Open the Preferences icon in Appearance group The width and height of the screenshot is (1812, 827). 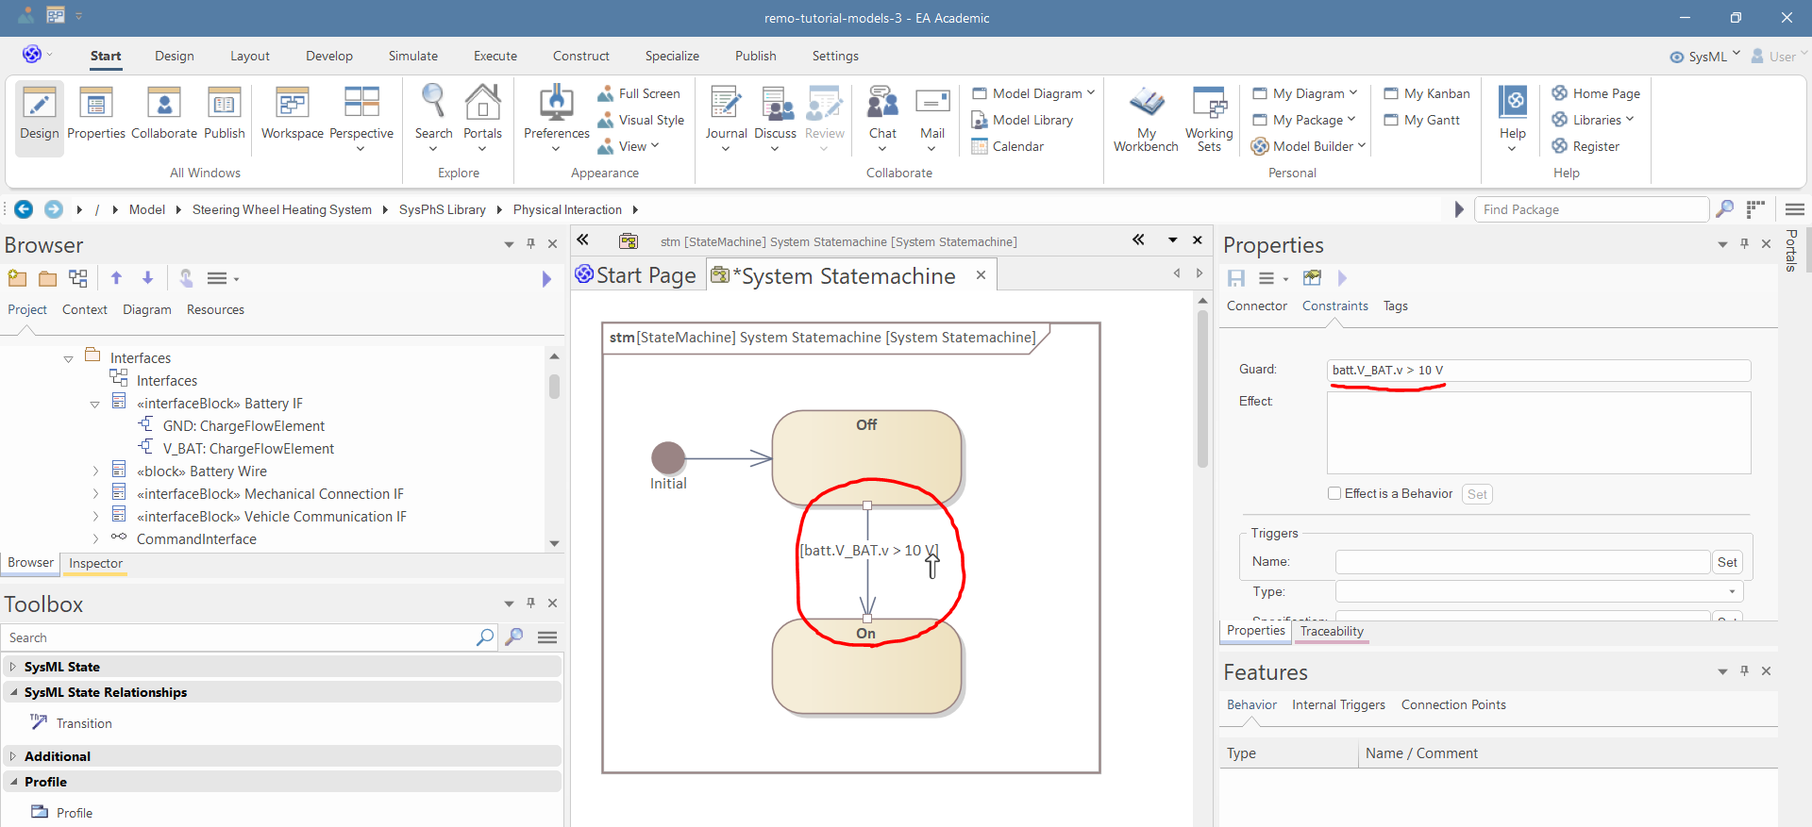556,104
